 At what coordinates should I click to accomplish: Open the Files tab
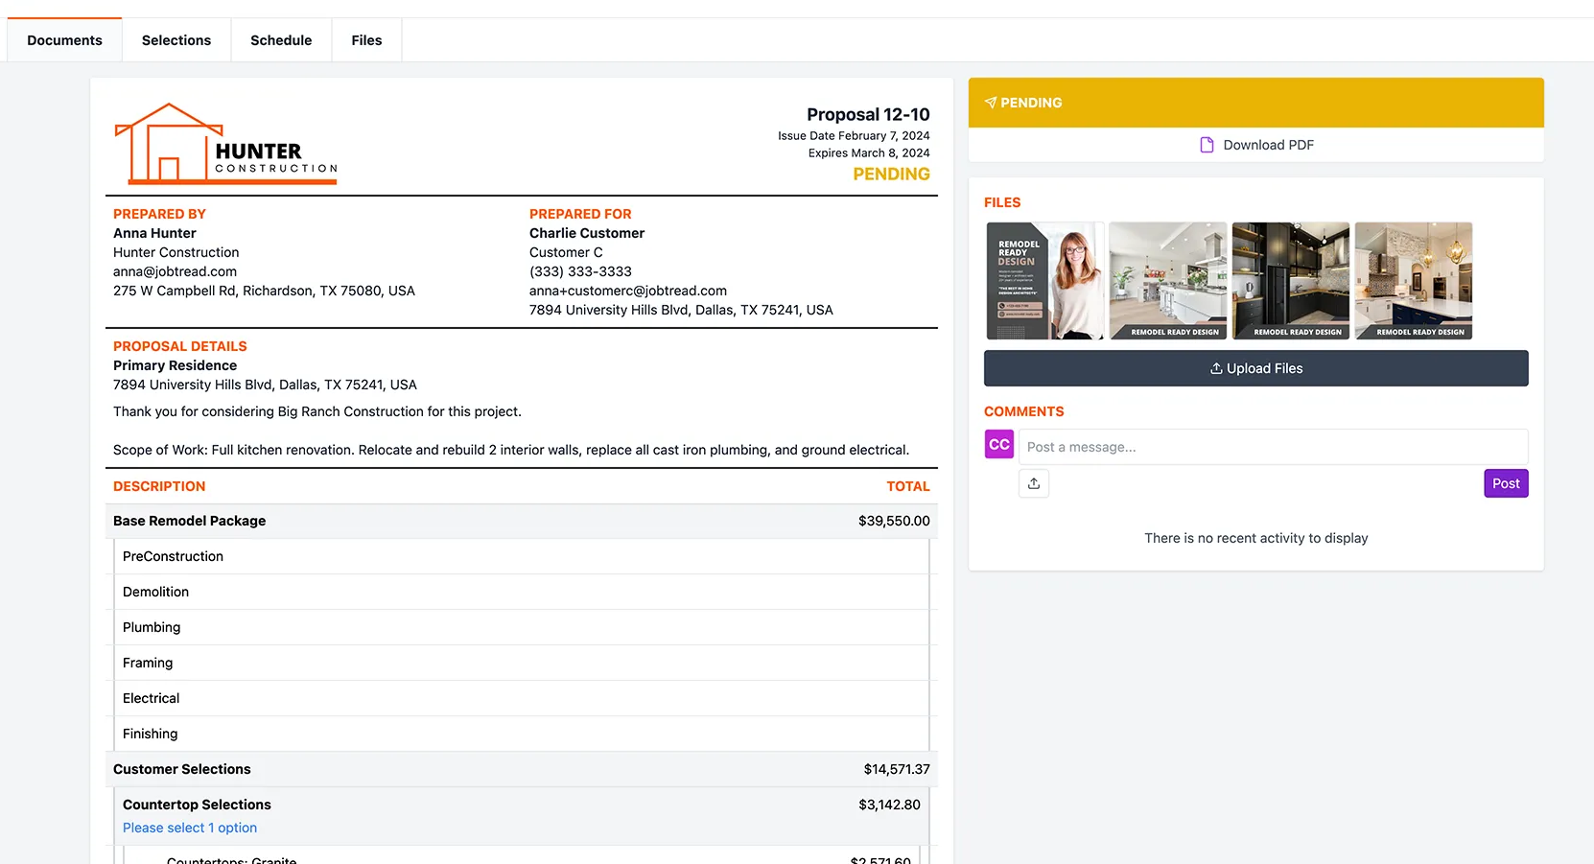(366, 40)
